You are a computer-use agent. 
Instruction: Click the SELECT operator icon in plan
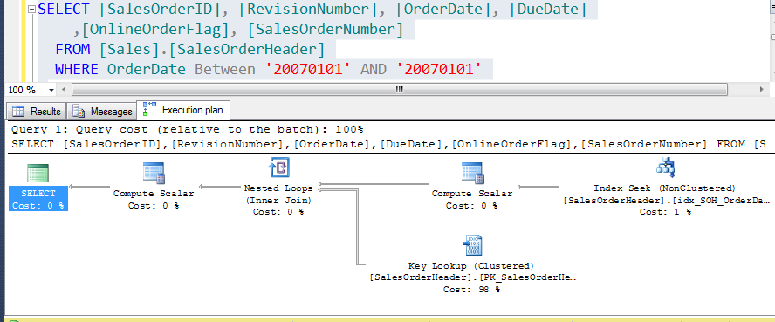38,173
